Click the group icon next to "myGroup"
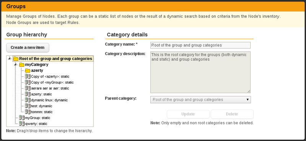This screenshot has height=141, width=306. (x=22, y=118)
